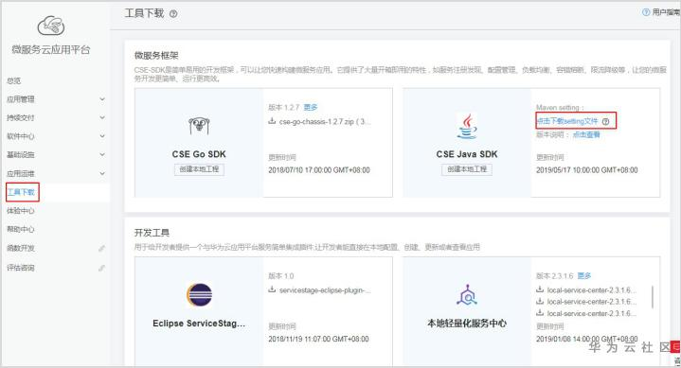Open the 用户指南 link at top right
This screenshot has width=681, height=368.
click(666, 12)
